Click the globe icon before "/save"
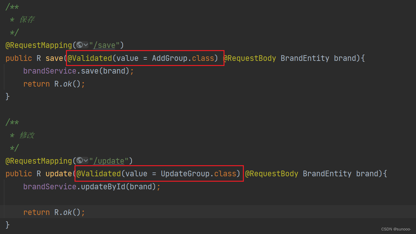416x234 pixels. 80,45
